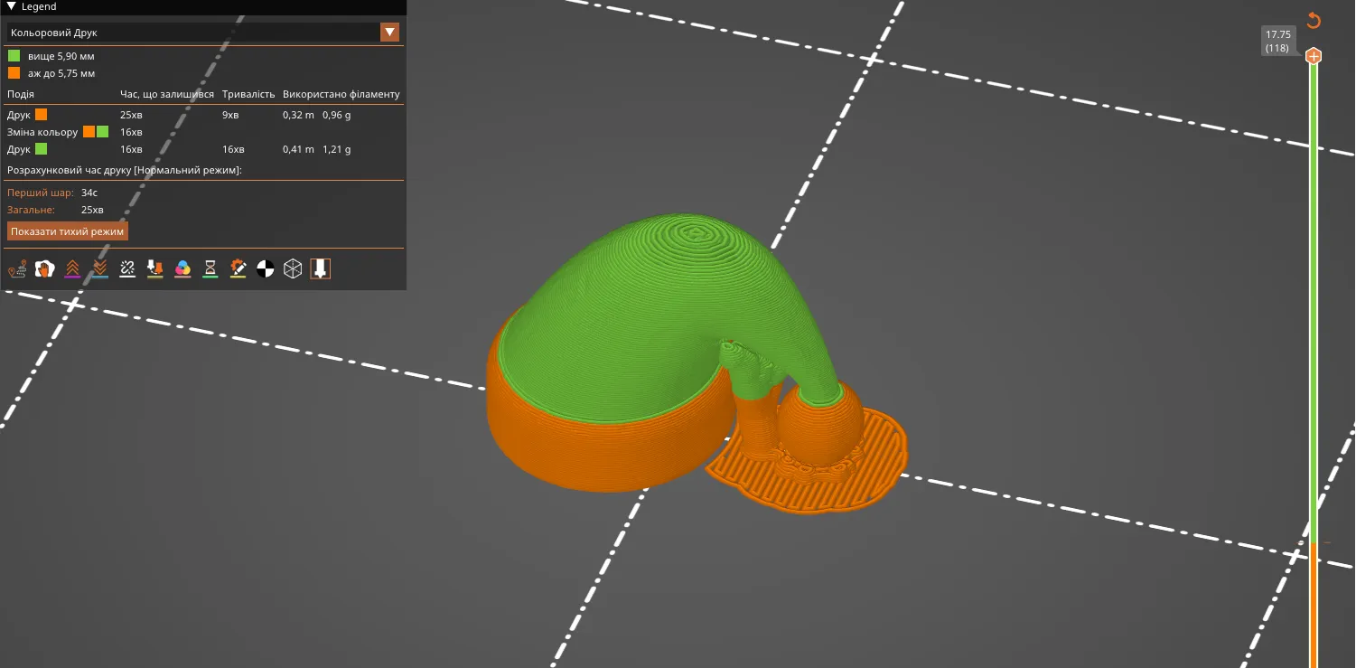Reset layer slider with undo arrow icon
Screen dimensions: 1356x668
click(x=1314, y=21)
